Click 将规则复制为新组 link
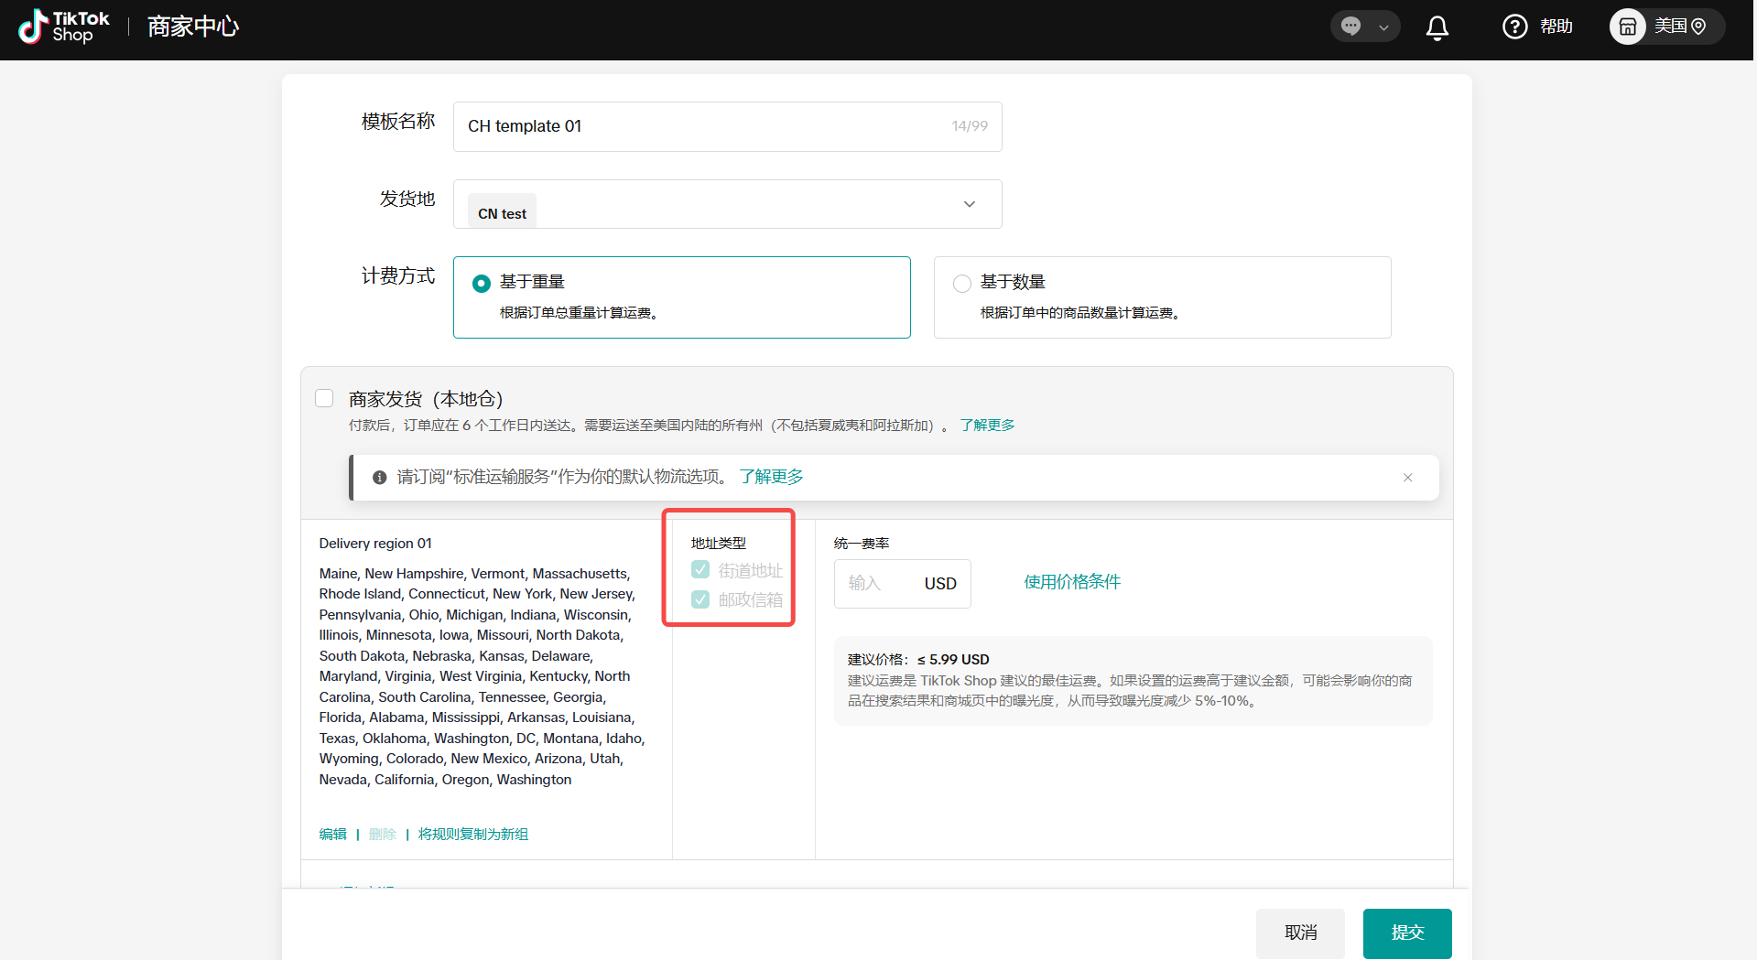The height and width of the screenshot is (960, 1757). pyautogui.click(x=472, y=835)
